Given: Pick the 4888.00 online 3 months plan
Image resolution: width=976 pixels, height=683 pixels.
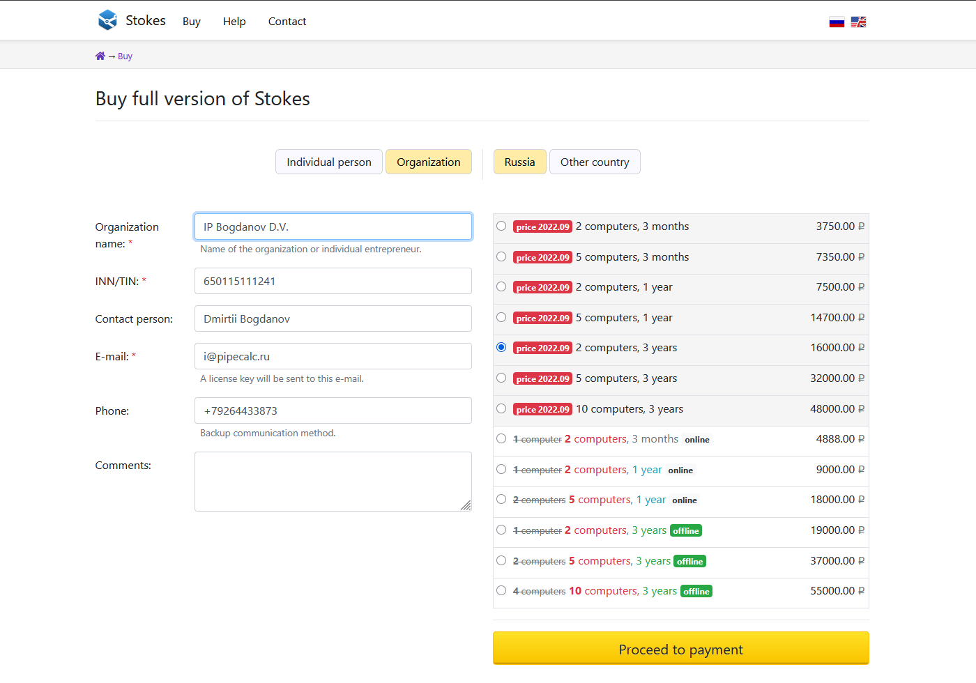Looking at the screenshot, I should 501,439.
